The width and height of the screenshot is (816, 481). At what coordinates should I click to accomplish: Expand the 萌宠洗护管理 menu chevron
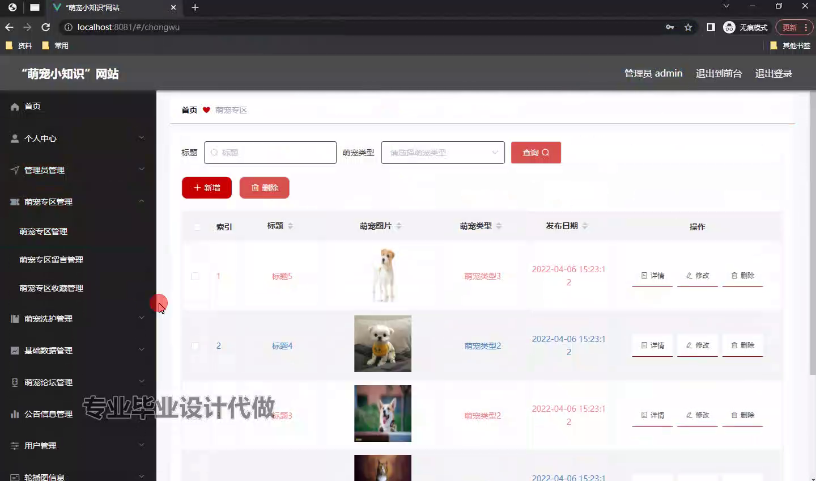click(x=142, y=318)
